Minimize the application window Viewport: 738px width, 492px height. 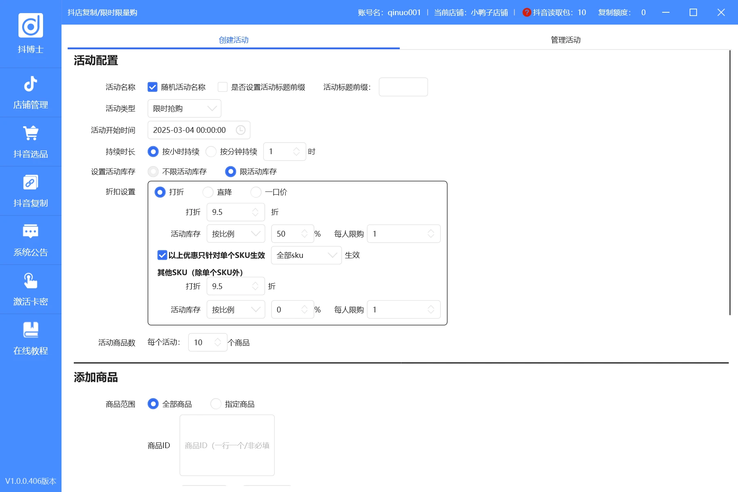pyautogui.click(x=666, y=12)
